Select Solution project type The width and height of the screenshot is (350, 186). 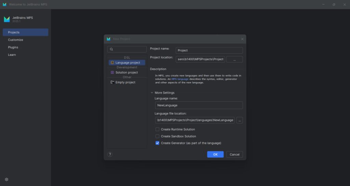coord(127,72)
